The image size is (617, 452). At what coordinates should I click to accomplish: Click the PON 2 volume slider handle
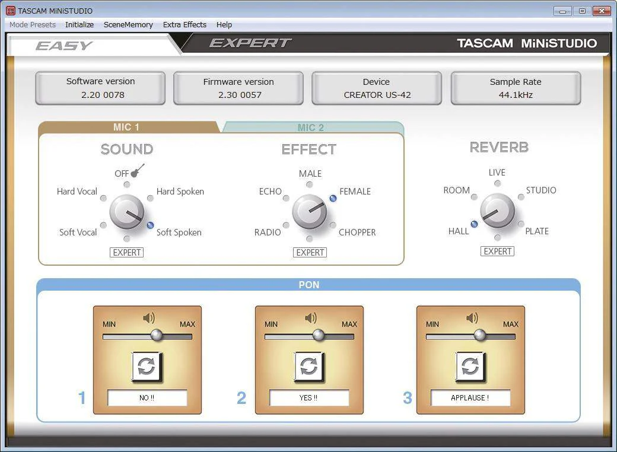[319, 335]
